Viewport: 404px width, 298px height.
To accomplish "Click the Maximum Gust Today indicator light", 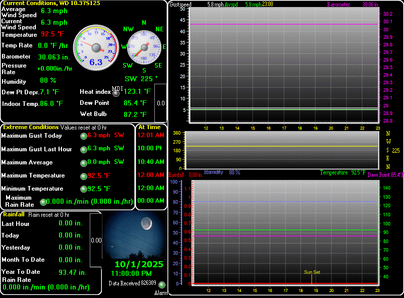I will pyautogui.click(x=83, y=136).
